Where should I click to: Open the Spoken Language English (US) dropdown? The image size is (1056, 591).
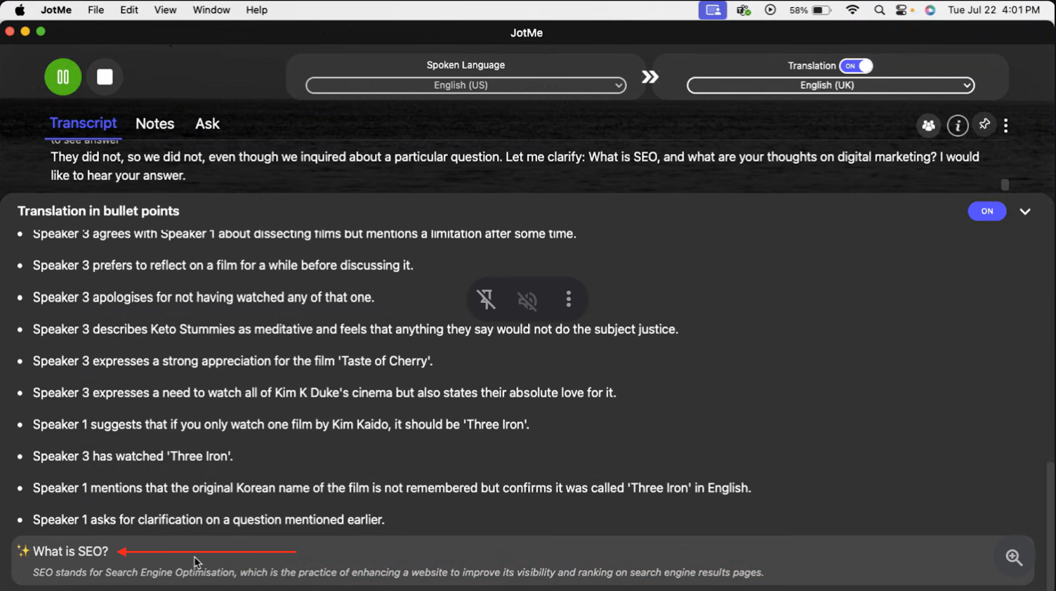[466, 85]
